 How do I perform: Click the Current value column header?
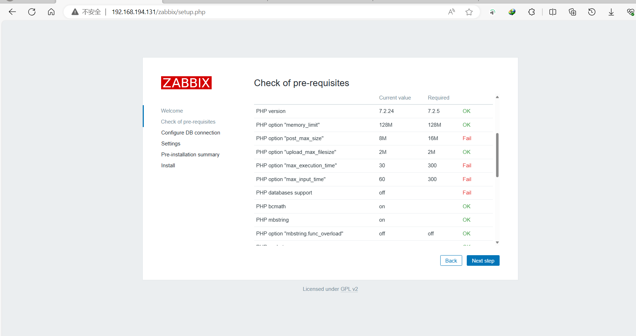[395, 98]
